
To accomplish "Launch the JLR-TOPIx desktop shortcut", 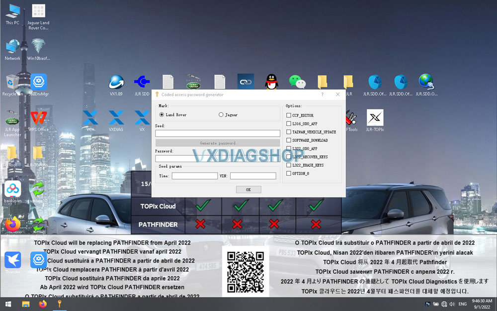I will click(375, 120).
